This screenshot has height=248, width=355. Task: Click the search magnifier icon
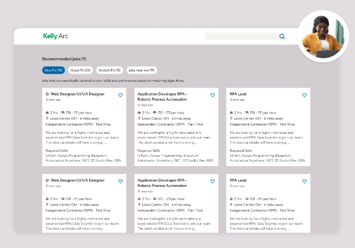[x=282, y=37]
